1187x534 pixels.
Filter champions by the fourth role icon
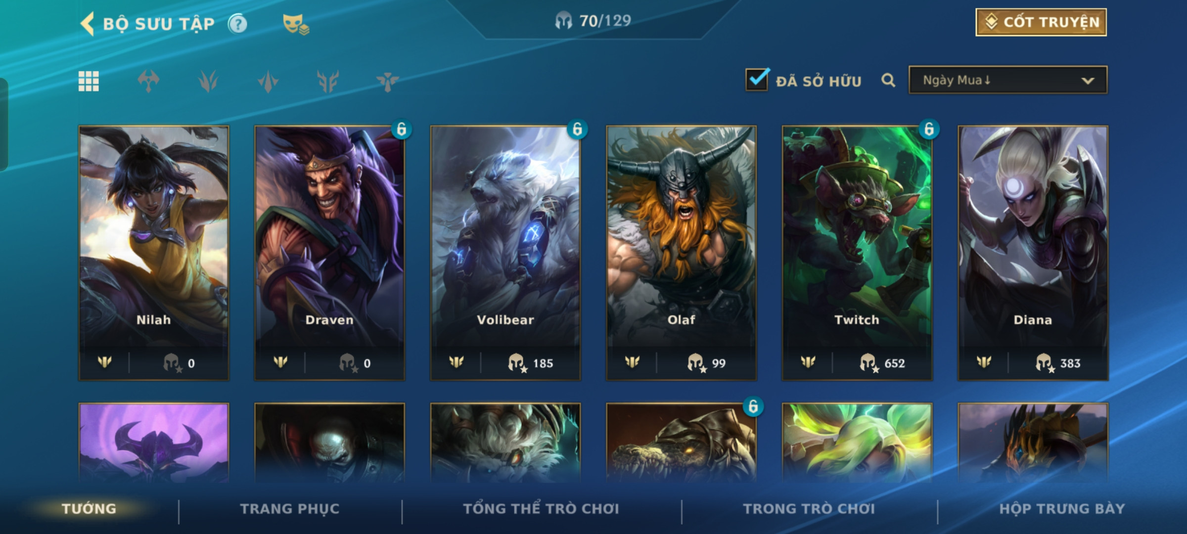[328, 81]
